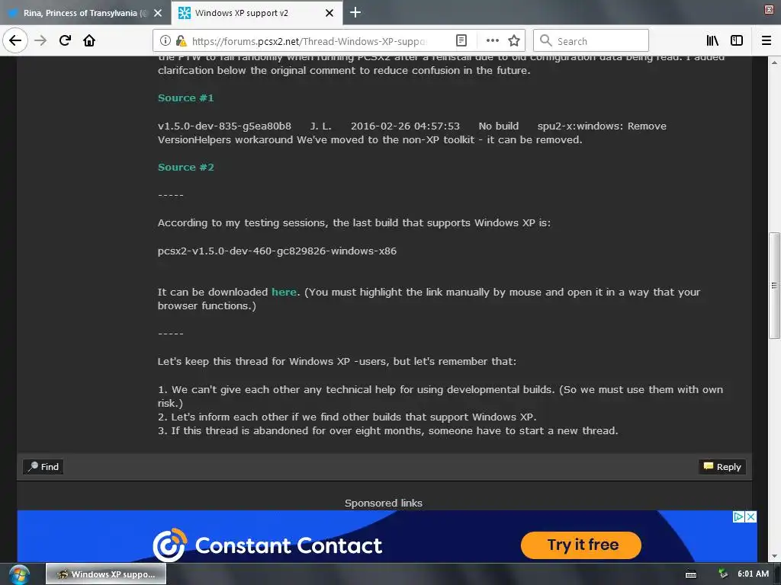Close the Rina, Princess of Transylvania tab
781x585 pixels.
tap(158, 13)
